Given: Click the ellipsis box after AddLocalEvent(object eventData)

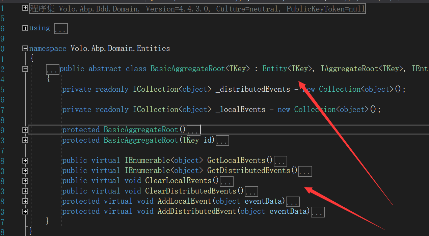Looking at the screenshot, I should tap(293, 202).
